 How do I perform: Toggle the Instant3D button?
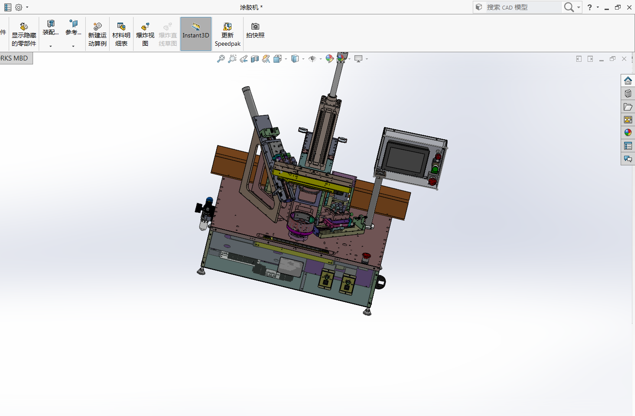(196, 34)
